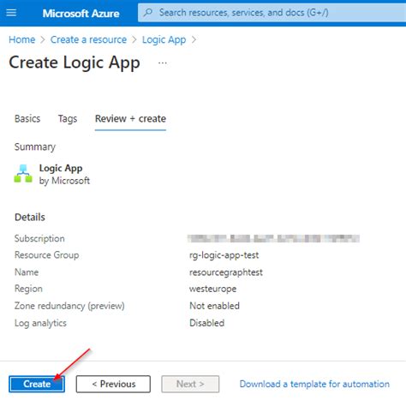Click the Create Logic App page title

click(75, 63)
